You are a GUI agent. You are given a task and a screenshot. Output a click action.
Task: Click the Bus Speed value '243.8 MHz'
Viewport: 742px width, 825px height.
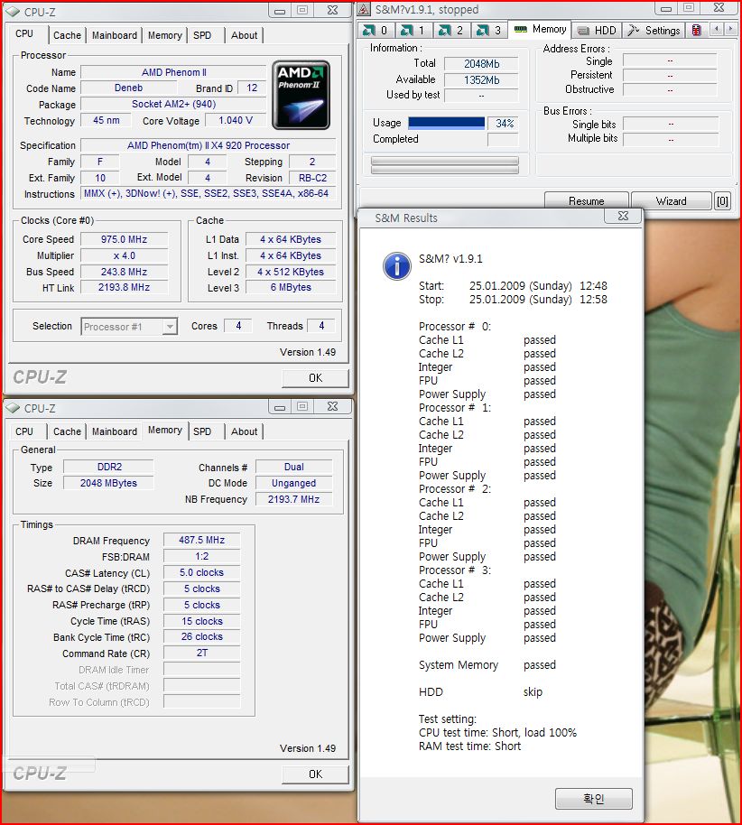(125, 272)
